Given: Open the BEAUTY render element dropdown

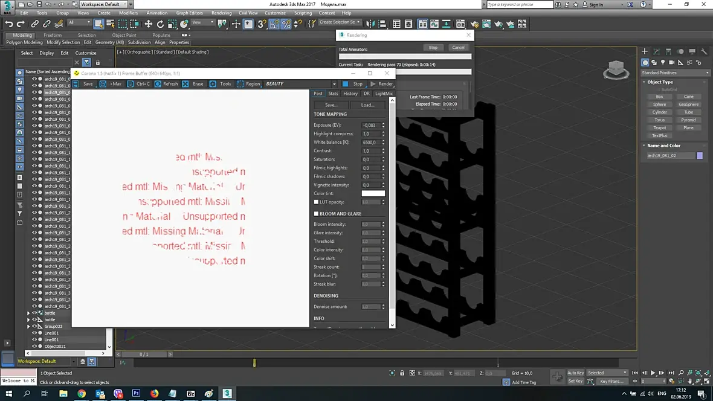Looking at the screenshot, I should [301, 84].
